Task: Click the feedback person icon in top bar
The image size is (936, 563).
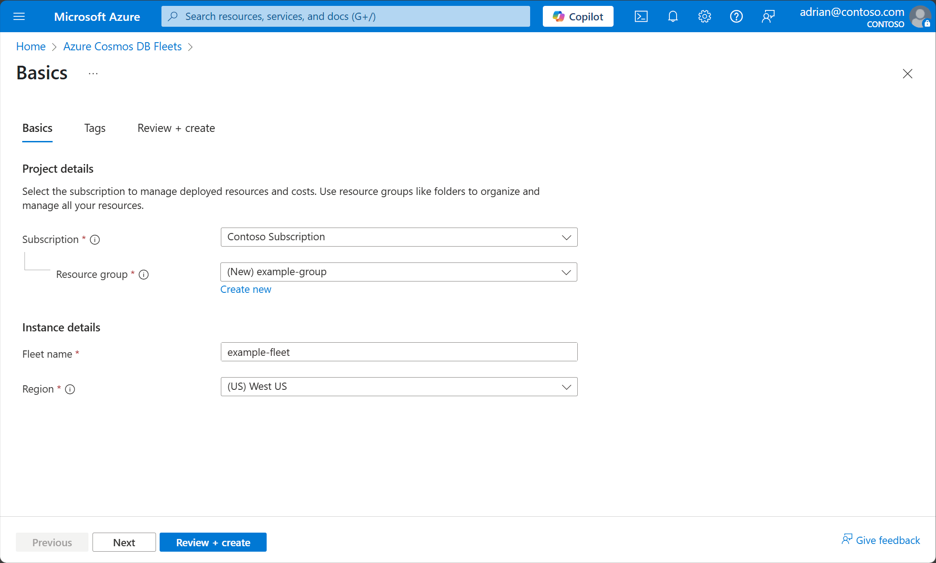Action: click(x=768, y=16)
